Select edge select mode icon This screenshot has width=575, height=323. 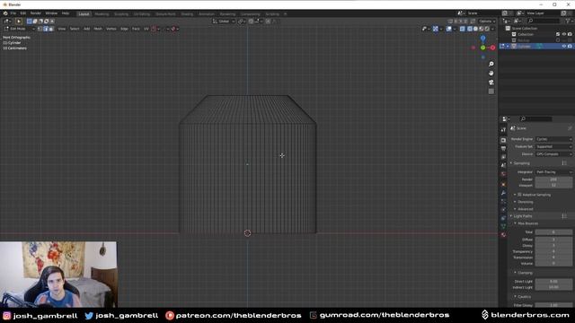[46, 29]
